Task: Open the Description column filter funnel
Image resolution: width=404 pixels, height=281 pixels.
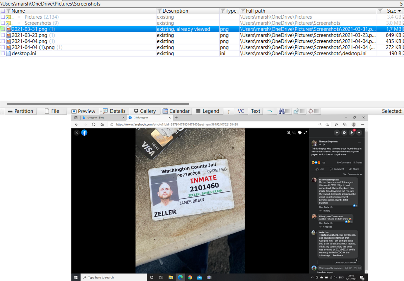Action: (x=159, y=11)
